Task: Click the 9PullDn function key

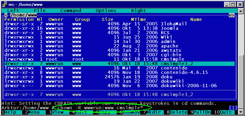Action: (200, 112)
